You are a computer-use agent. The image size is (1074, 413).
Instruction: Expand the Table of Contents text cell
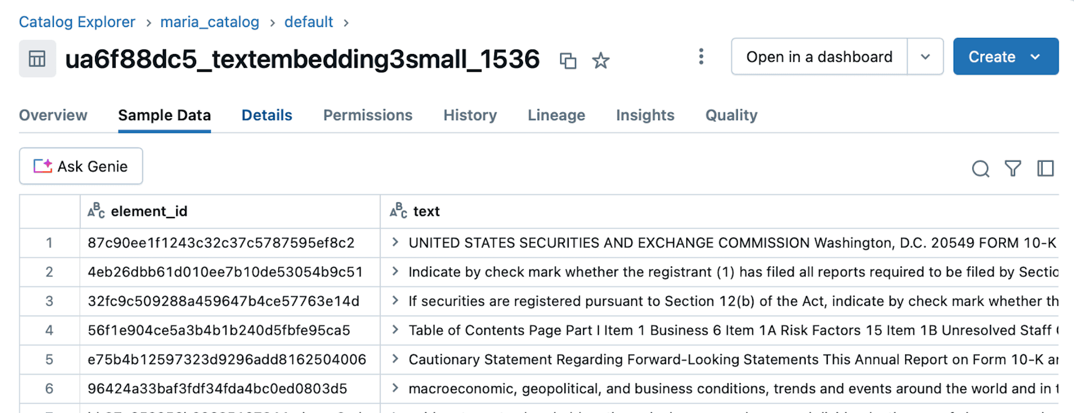(396, 330)
